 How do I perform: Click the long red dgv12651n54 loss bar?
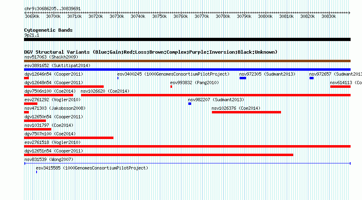coord(159,155)
